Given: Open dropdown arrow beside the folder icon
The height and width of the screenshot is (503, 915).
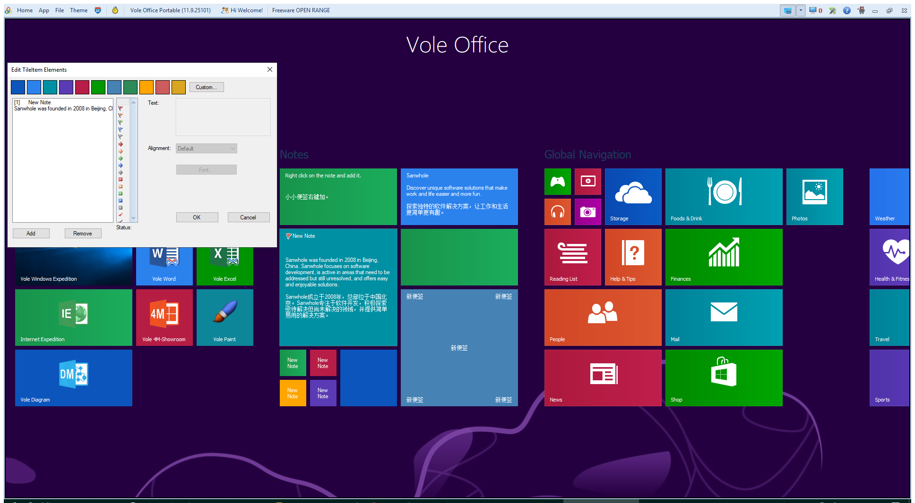Looking at the screenshot, I should coord(801,10).
